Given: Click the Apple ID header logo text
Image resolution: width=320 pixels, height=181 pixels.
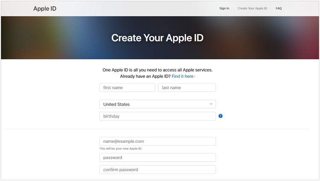Looking at the screenshot, I should (x=45, y=9).
